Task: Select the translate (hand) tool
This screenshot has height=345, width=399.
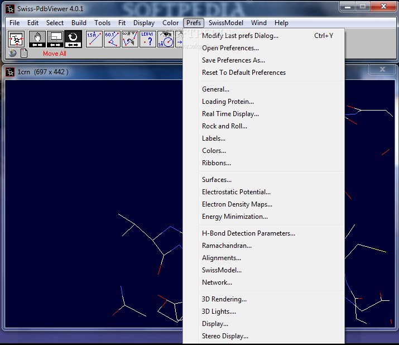Action: click(37, 39)
